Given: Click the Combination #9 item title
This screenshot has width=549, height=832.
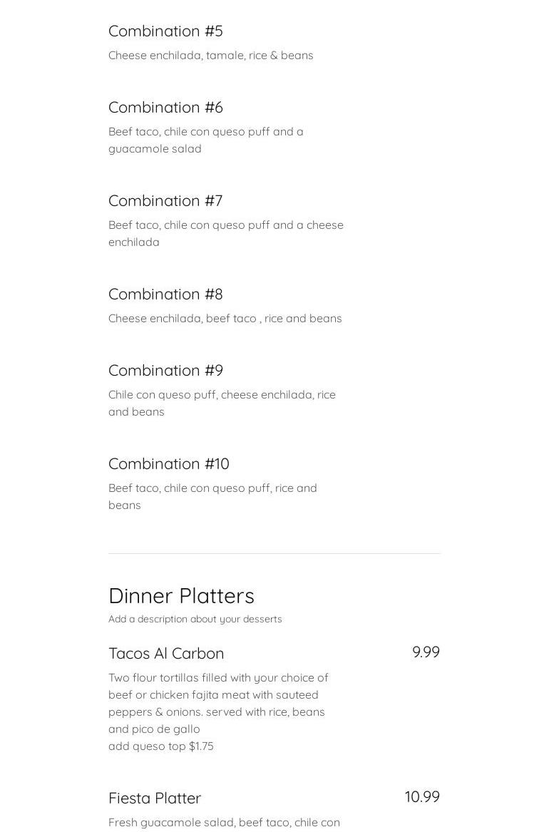Looking at the screenshot, I should (x=165, y=371).
